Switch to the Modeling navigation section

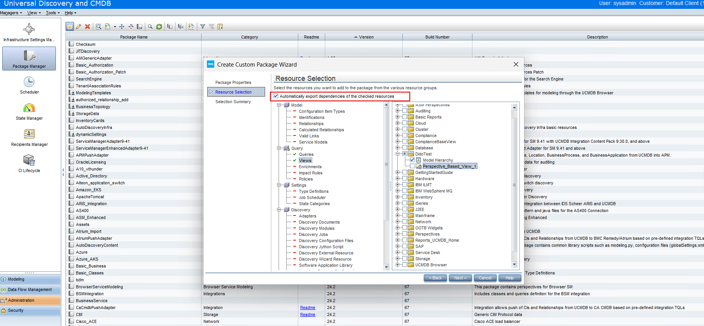[30, 279]
